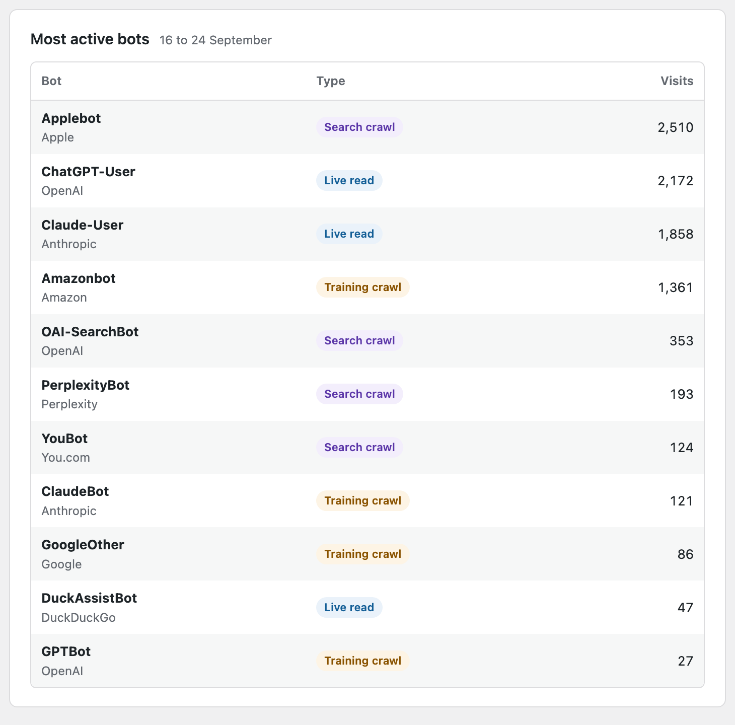The image size is (735, 725).
Task: Click the Training crawl badge for GoogleOther
Action: click(x=362, y=554)
